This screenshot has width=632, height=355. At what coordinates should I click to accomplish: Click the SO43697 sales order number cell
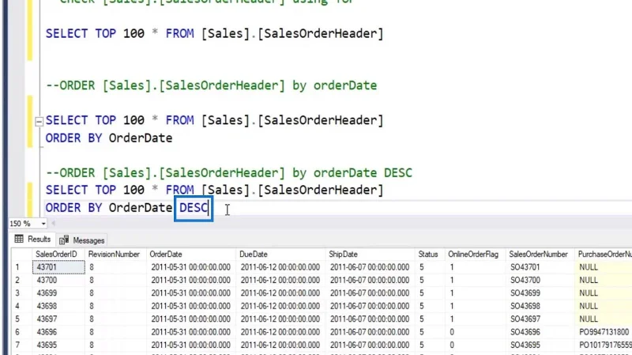[540, 319]
